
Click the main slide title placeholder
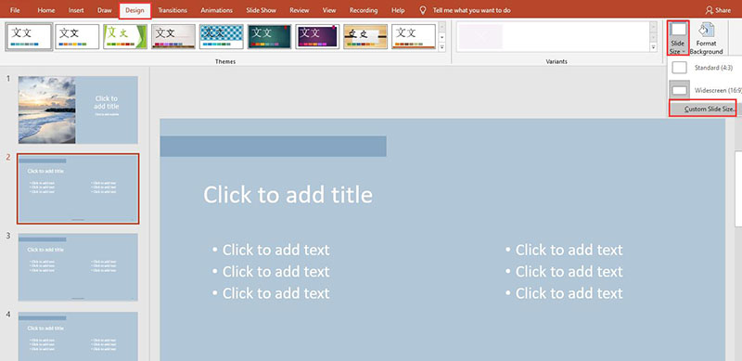tap(288, 195)
